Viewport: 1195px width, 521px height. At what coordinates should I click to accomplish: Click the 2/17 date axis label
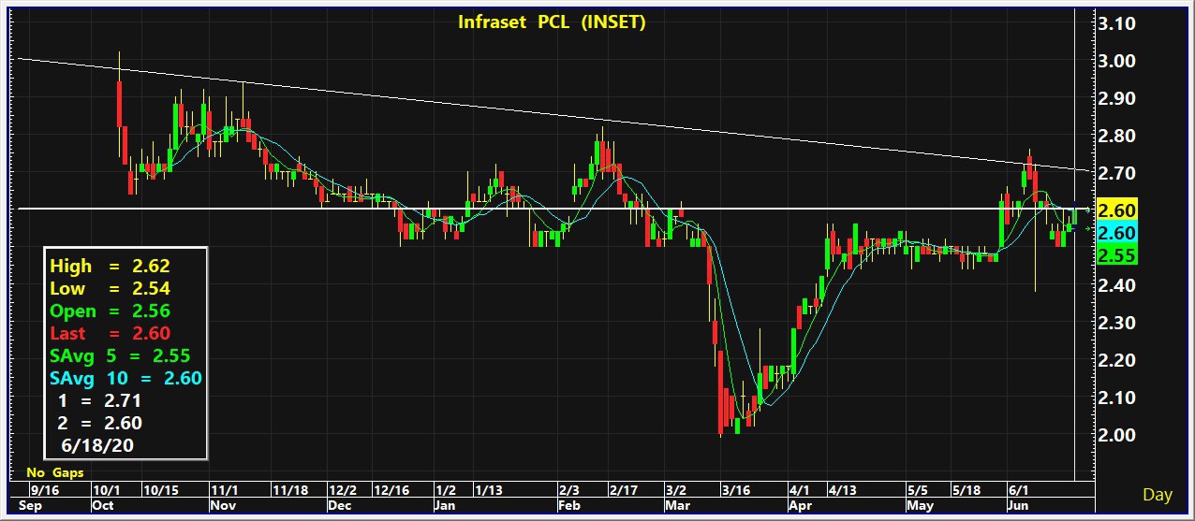pyautogui.click(x=623, y=490)
